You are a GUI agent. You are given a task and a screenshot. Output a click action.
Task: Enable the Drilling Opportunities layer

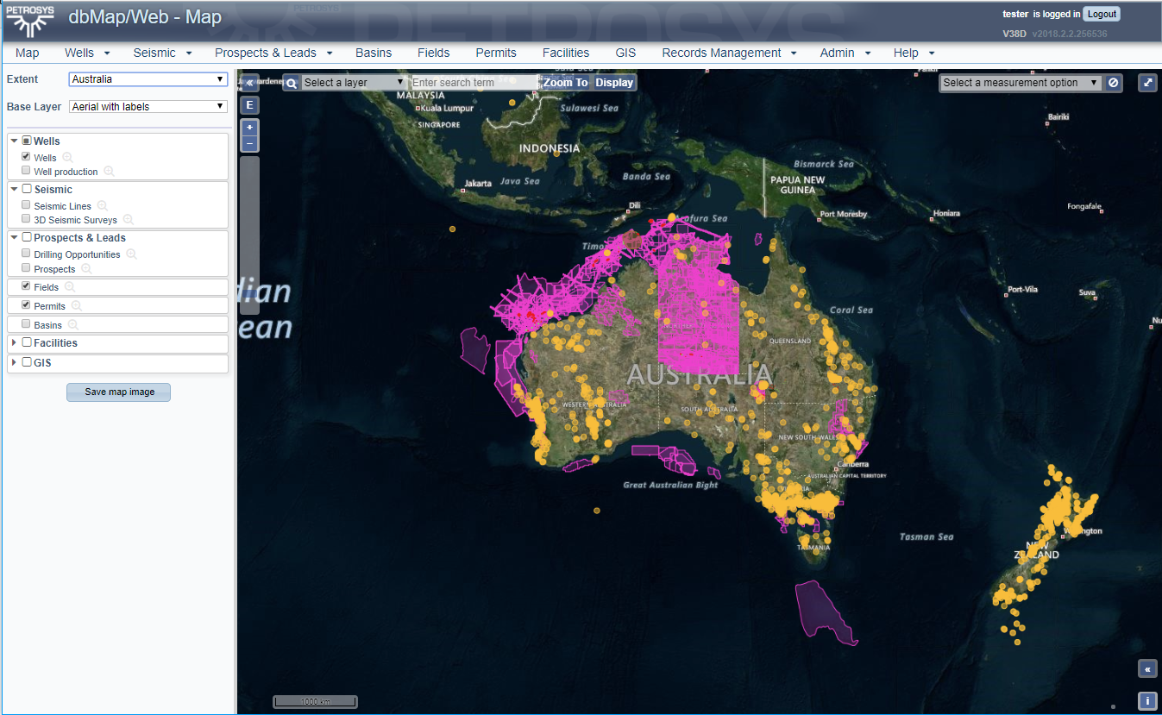coord(26,254)
